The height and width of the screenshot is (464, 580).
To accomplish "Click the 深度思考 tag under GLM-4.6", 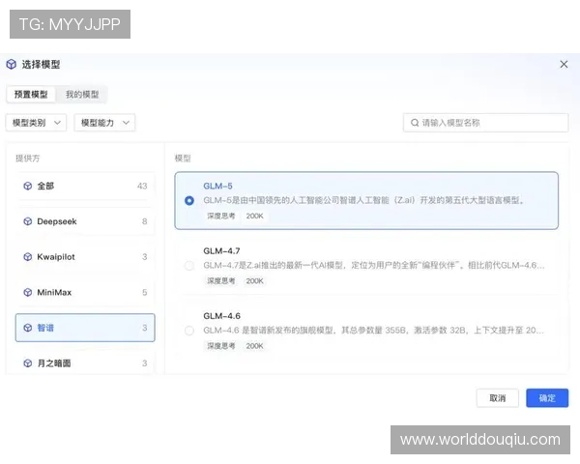I will 220,346.
